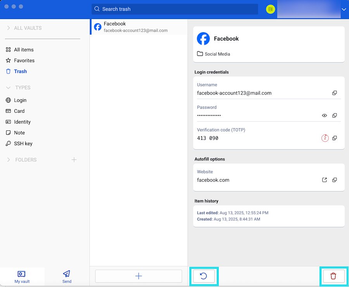
Task: Expand the All Vaults section
Action: (9, 28)
